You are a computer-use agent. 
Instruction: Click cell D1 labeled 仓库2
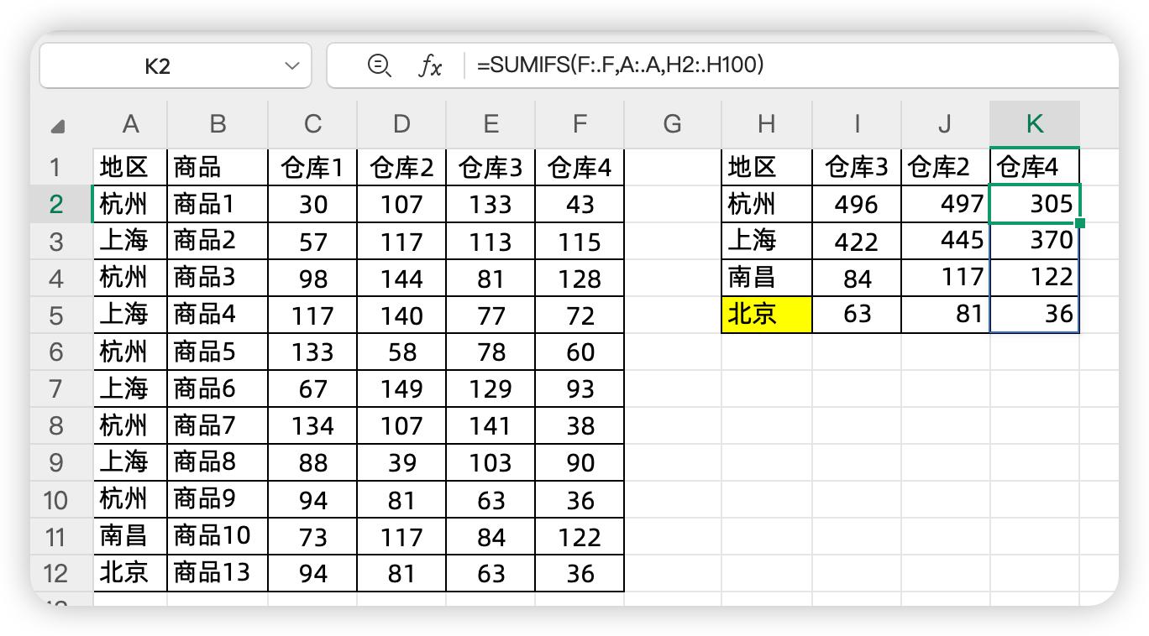coord(401,167)
